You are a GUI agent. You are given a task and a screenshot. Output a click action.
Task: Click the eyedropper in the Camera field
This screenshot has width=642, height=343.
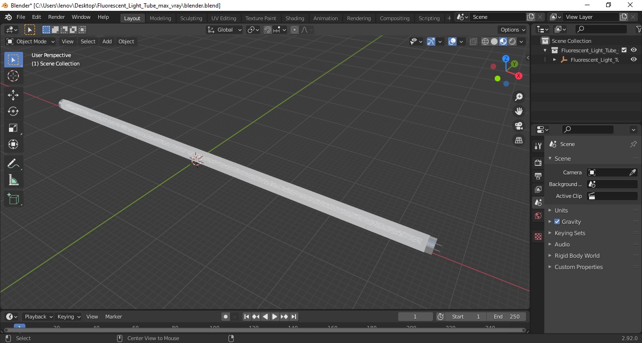(x=633, y=172)
